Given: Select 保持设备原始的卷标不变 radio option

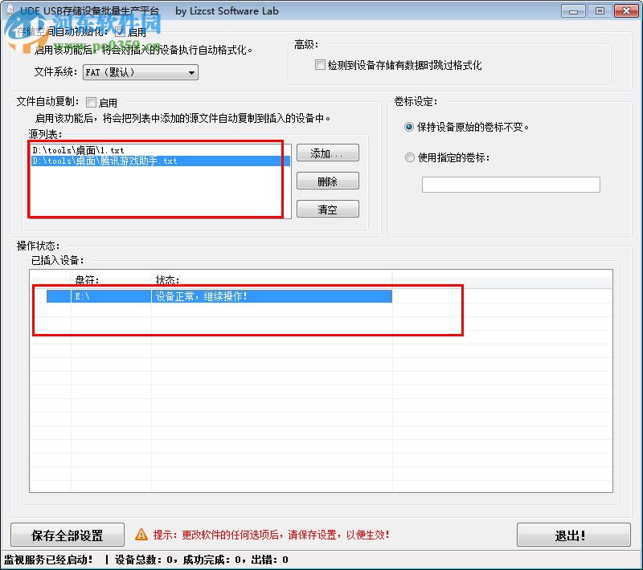Looking at the screenshot, I should 409,126.
